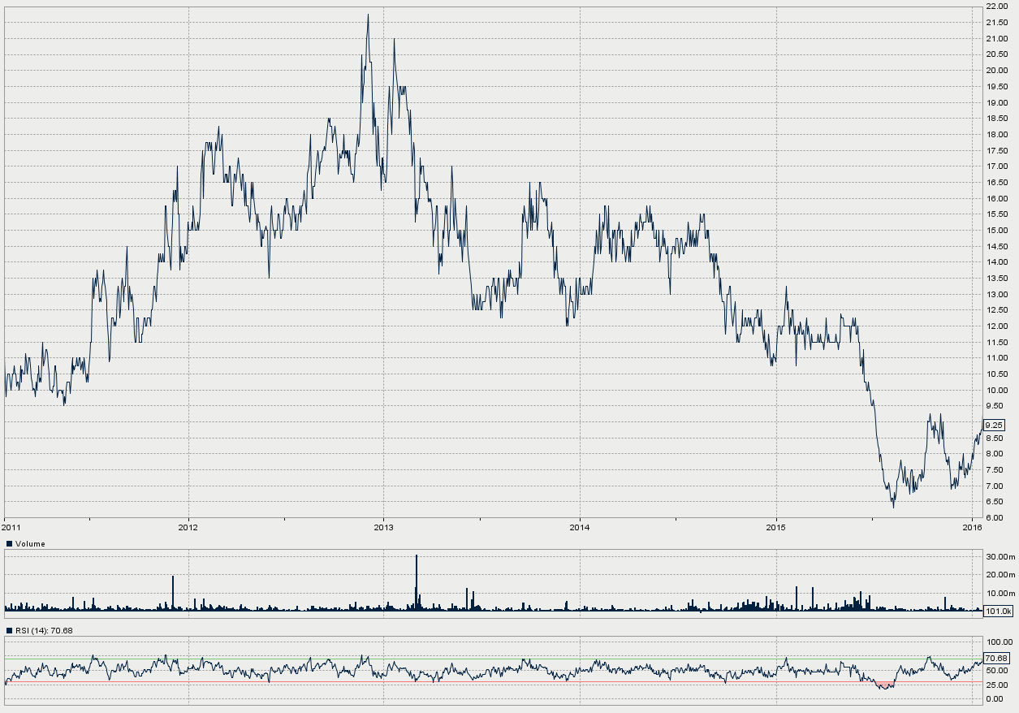Click the 22.00 label on price axis
The height and width of the screenshot is (713, 1019).
pyautogui.click(x=996, y=6)
